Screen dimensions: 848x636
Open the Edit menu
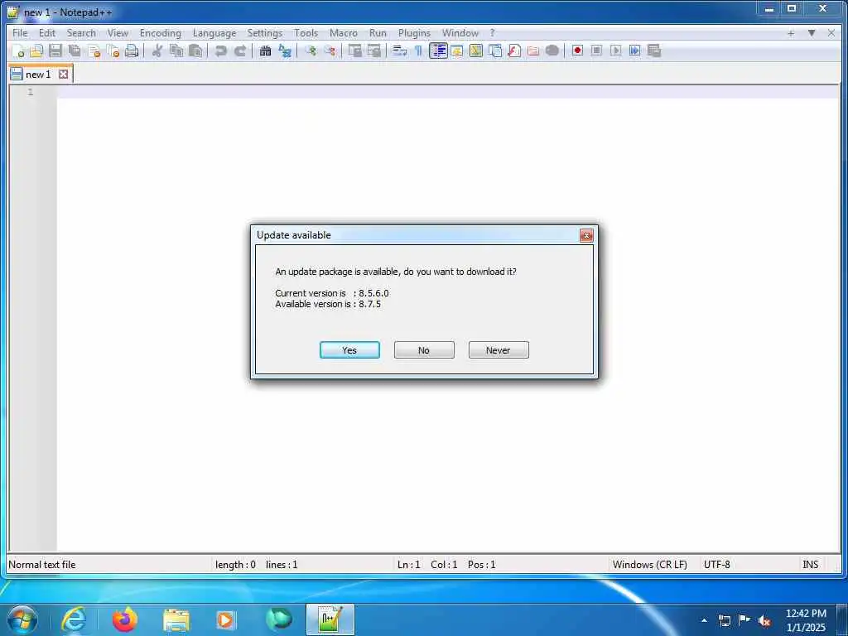[47, 33]
